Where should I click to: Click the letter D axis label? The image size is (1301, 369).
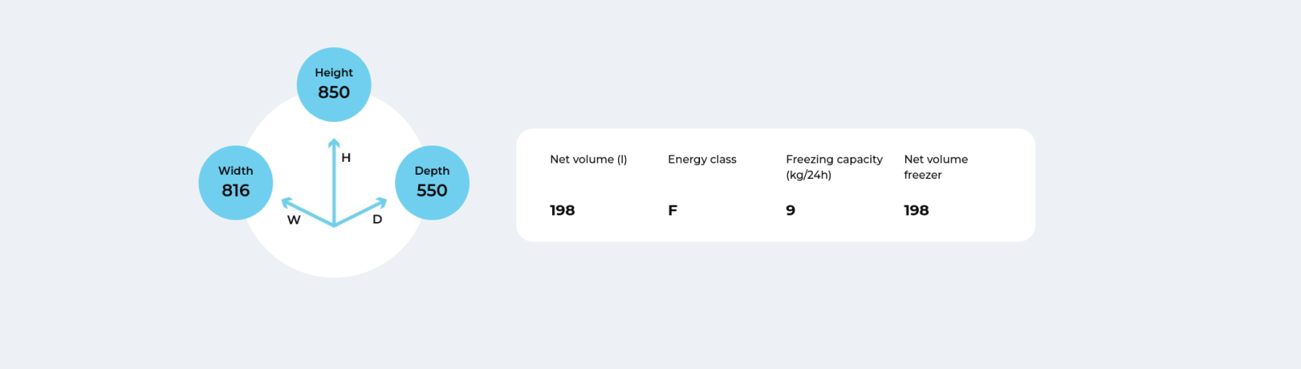pos(377,219)
